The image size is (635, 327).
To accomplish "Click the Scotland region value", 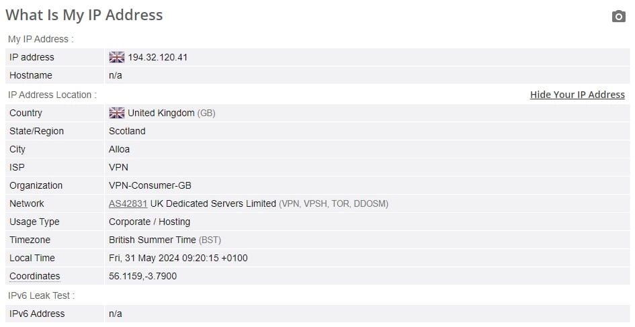I will click(x=127, y=131).
